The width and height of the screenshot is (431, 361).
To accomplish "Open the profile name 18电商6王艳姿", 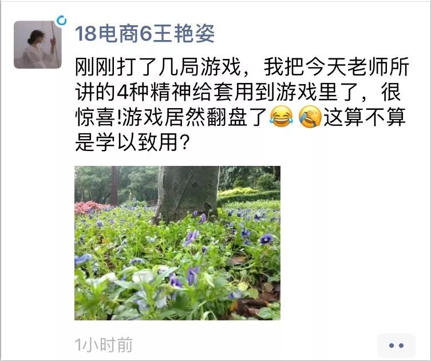I will click(145, 34).
